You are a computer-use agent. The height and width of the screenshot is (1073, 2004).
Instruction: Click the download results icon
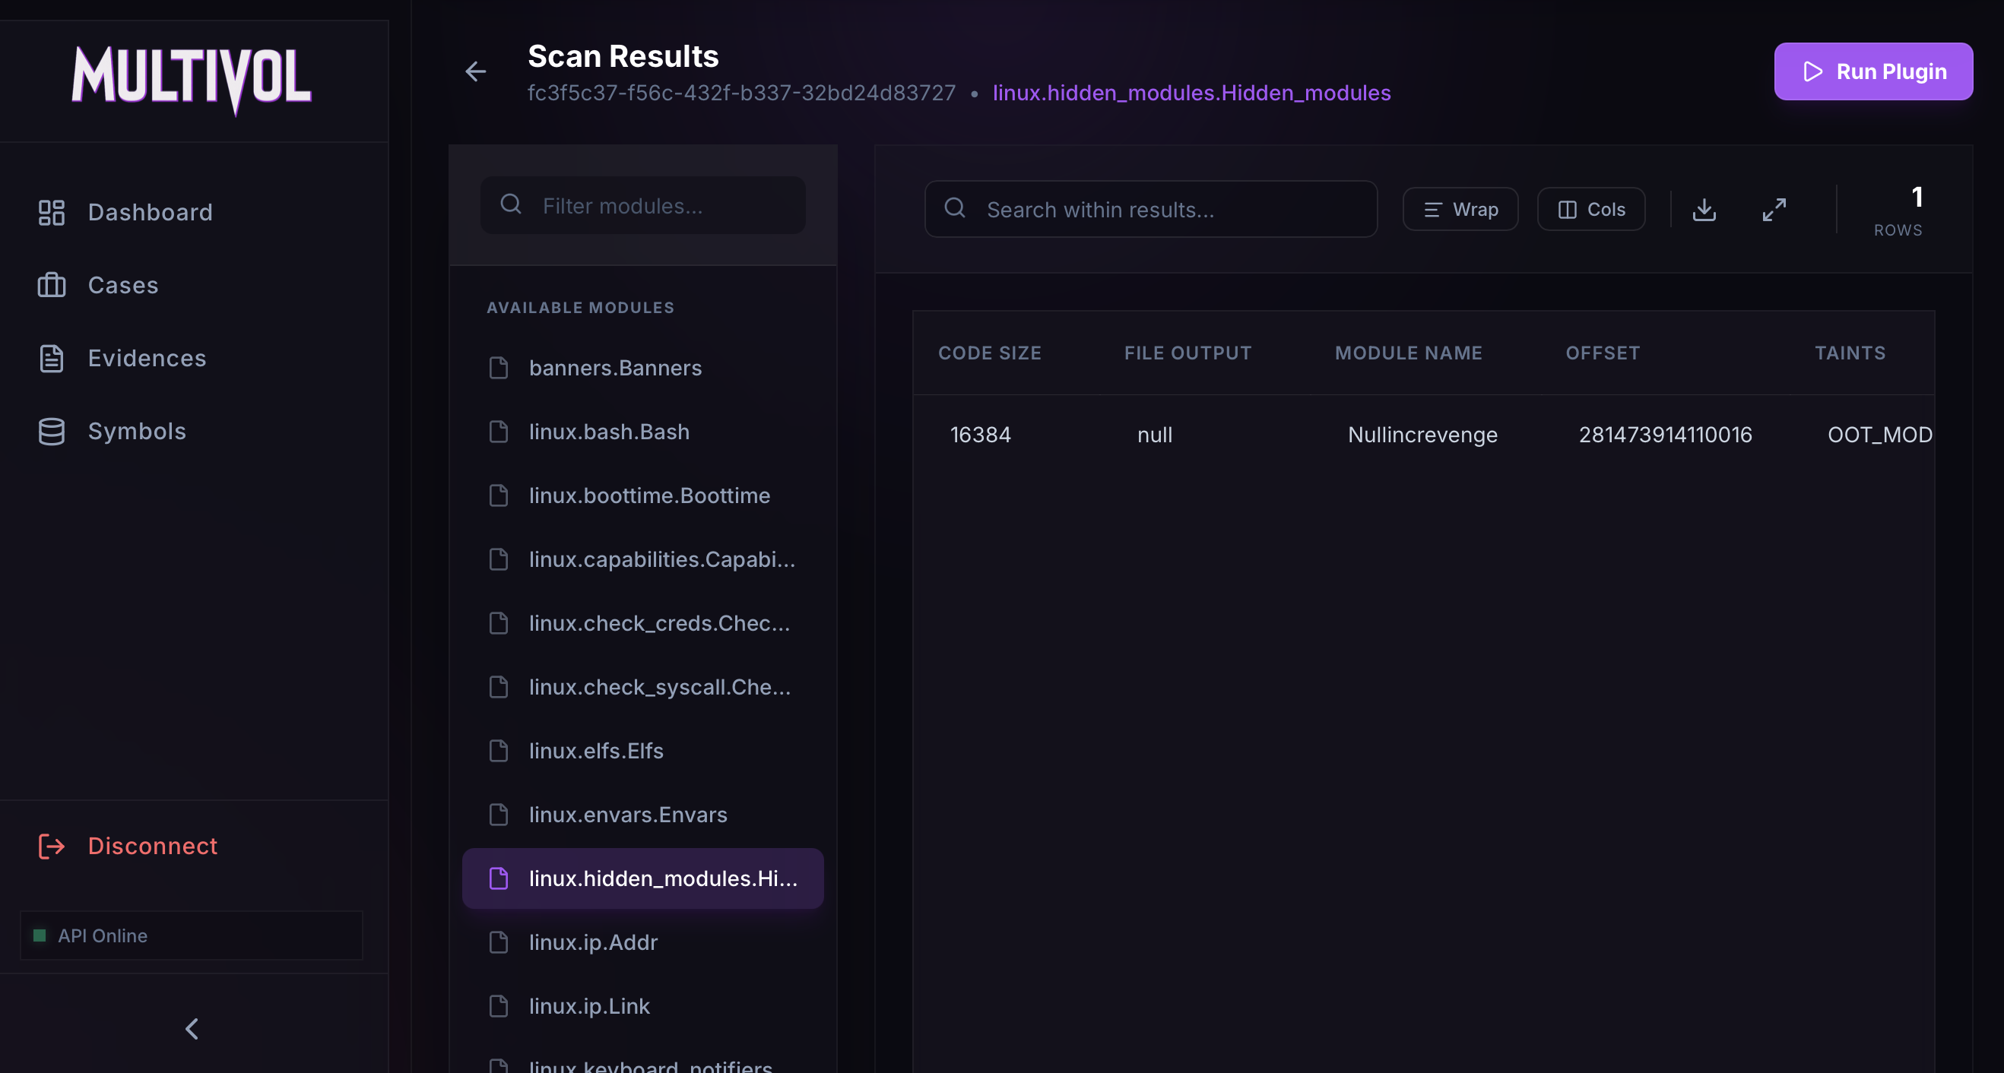1704,209
